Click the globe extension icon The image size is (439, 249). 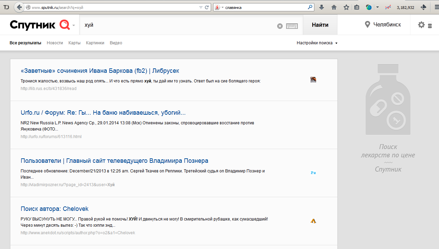pyautogui.click(x=369, y=7)
